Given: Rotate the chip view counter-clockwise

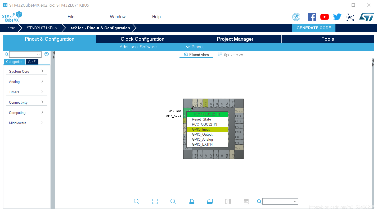Looking at the screenshot, I should click(210, 201).
